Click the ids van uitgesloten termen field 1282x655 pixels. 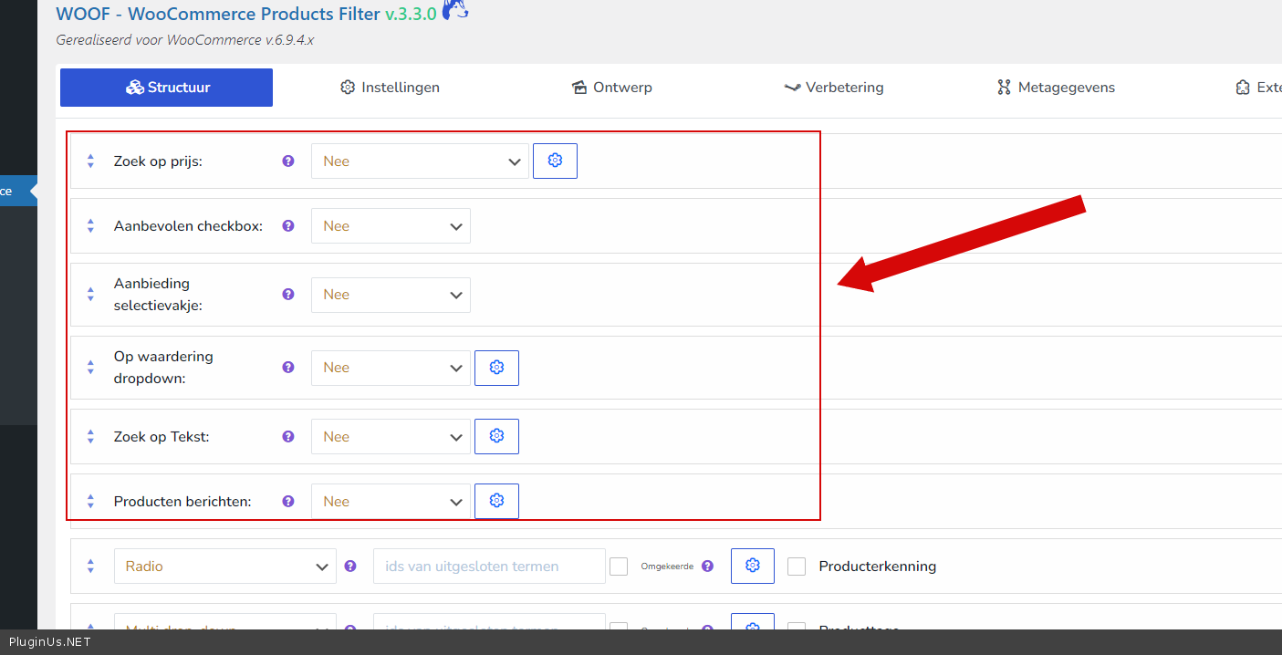click(x=489, y=566)
